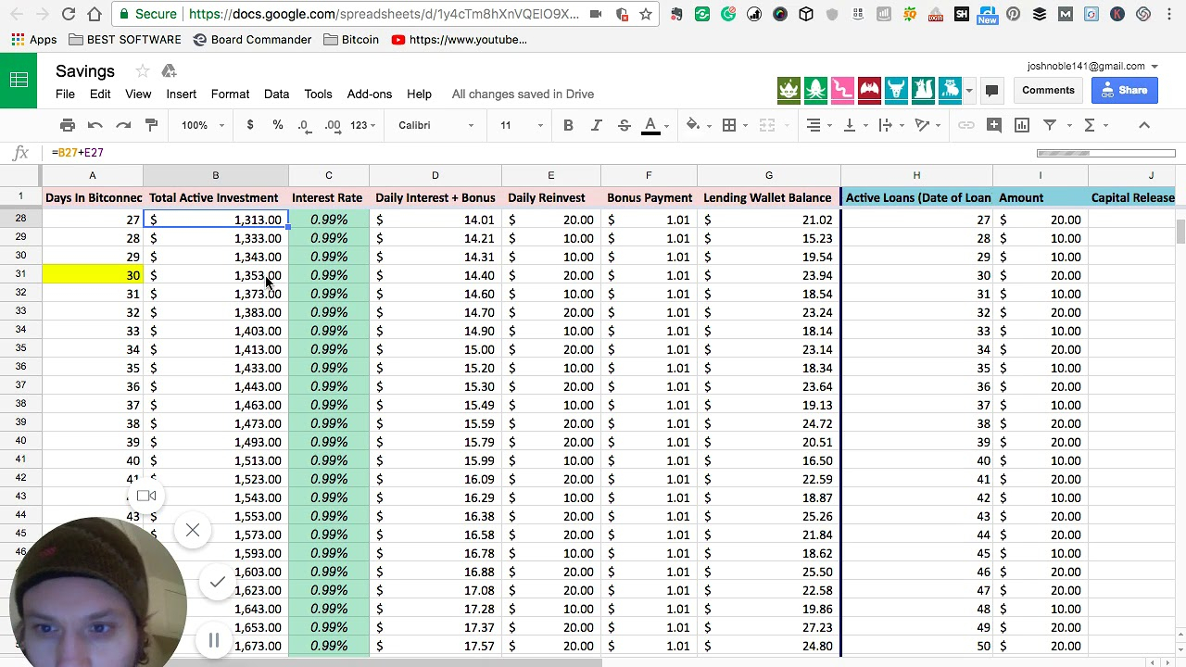Open the Calibri font dropdown
The width and height of the screenshot is (1186, 667).
click(435, 125)
